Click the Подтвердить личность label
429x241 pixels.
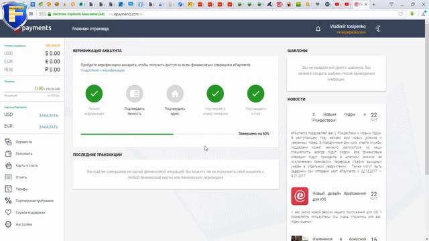click(x=134, y=111)
